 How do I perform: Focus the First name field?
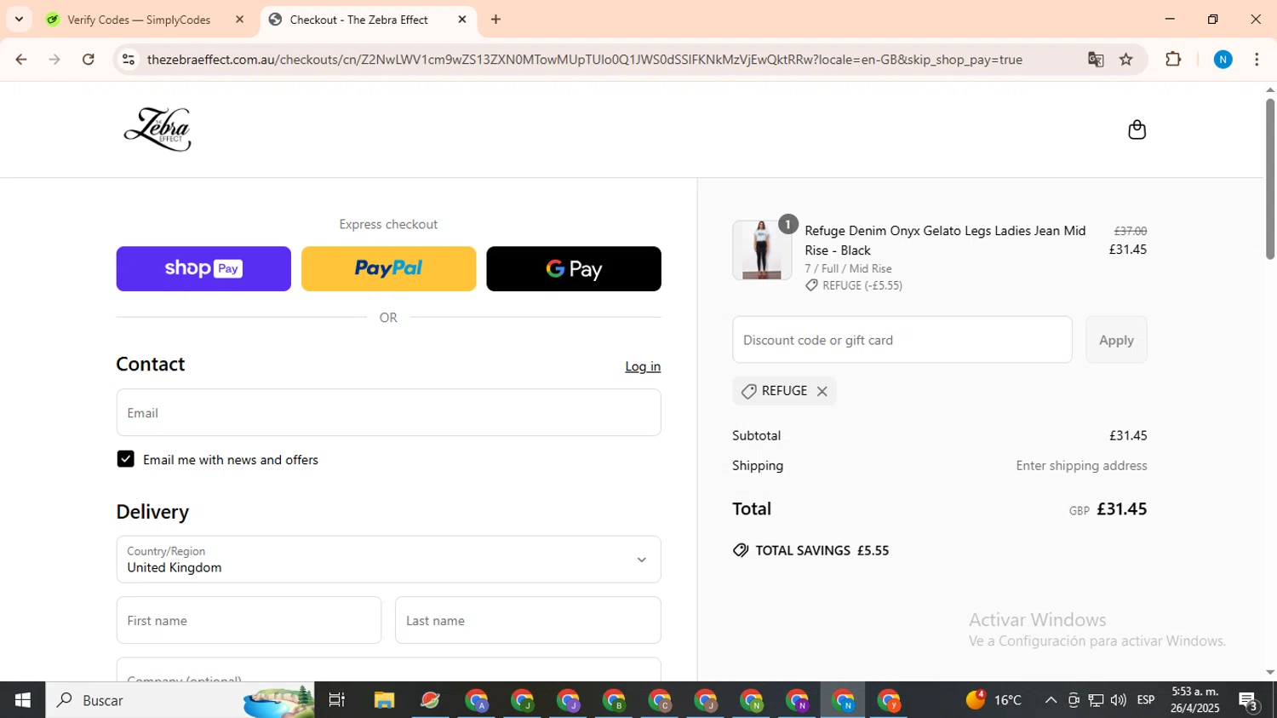(249, 620)
